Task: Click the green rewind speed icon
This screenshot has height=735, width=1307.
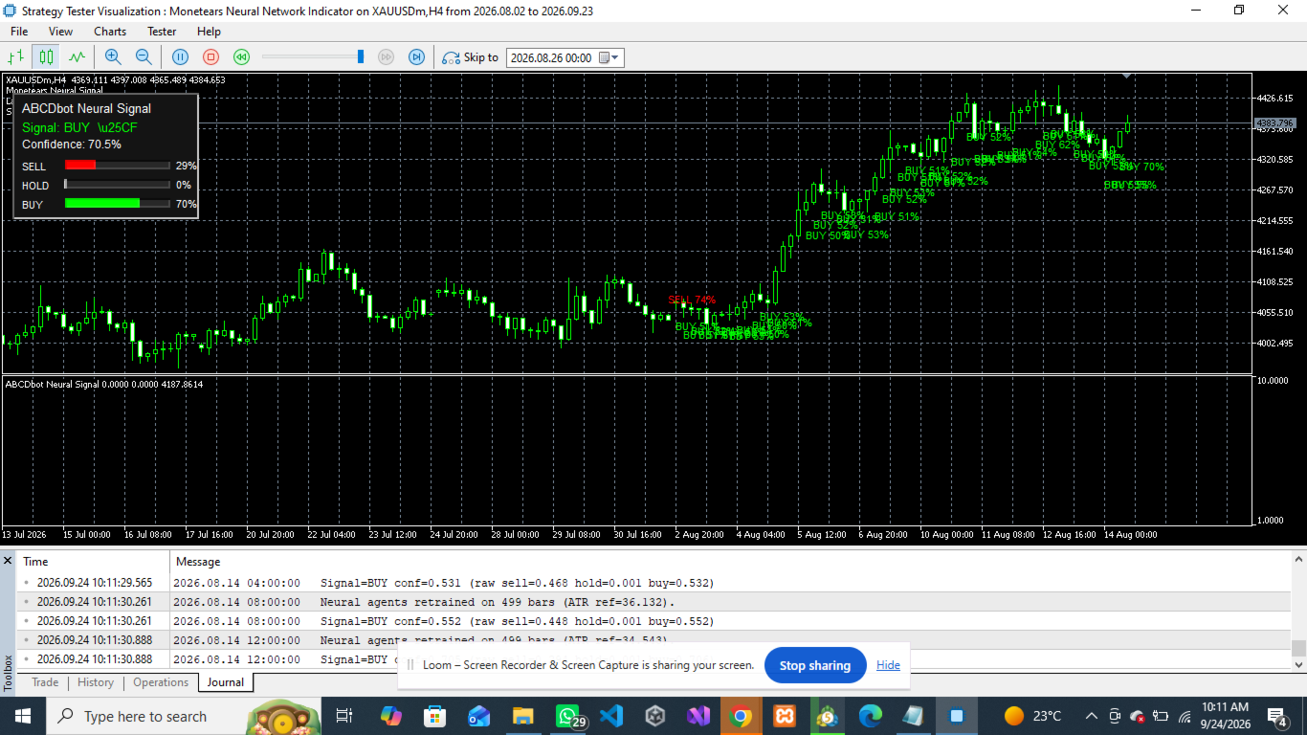Action: pos(242,57)
